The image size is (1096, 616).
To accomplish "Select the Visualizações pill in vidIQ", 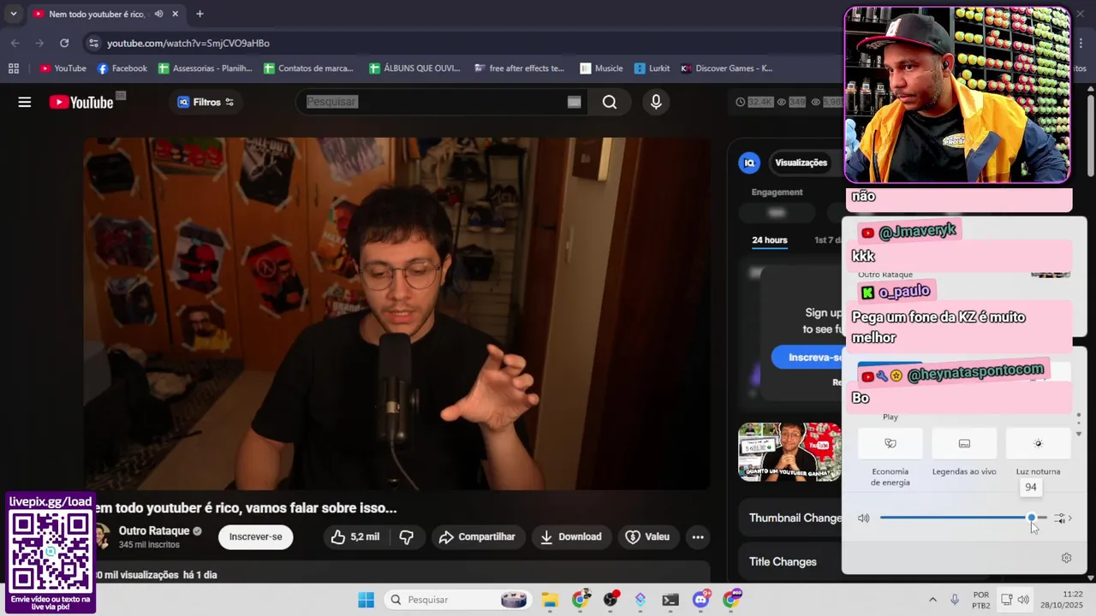I will point(801,163).
